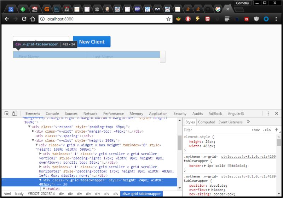The width and height of the screenshot is (283, 198).
Task: Activate the inspect element picker
Action: [x=7, y=113]
